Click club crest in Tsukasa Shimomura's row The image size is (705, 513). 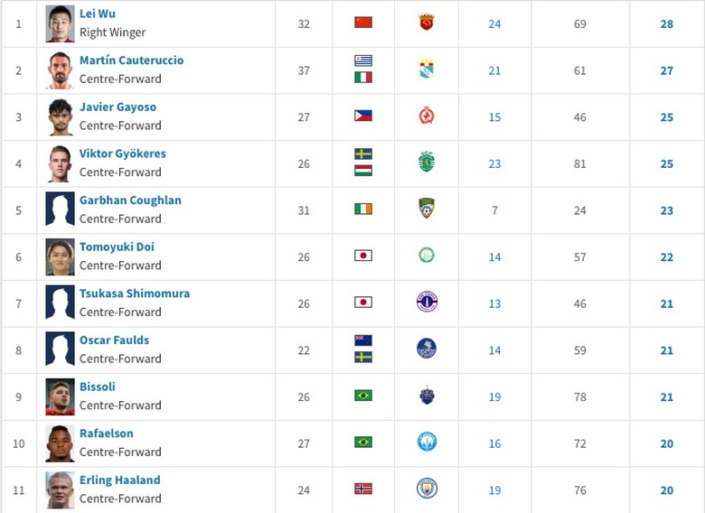tap(427, 303)
